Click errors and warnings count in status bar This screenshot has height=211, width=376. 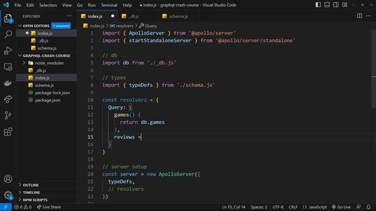(x=23, y=207)
